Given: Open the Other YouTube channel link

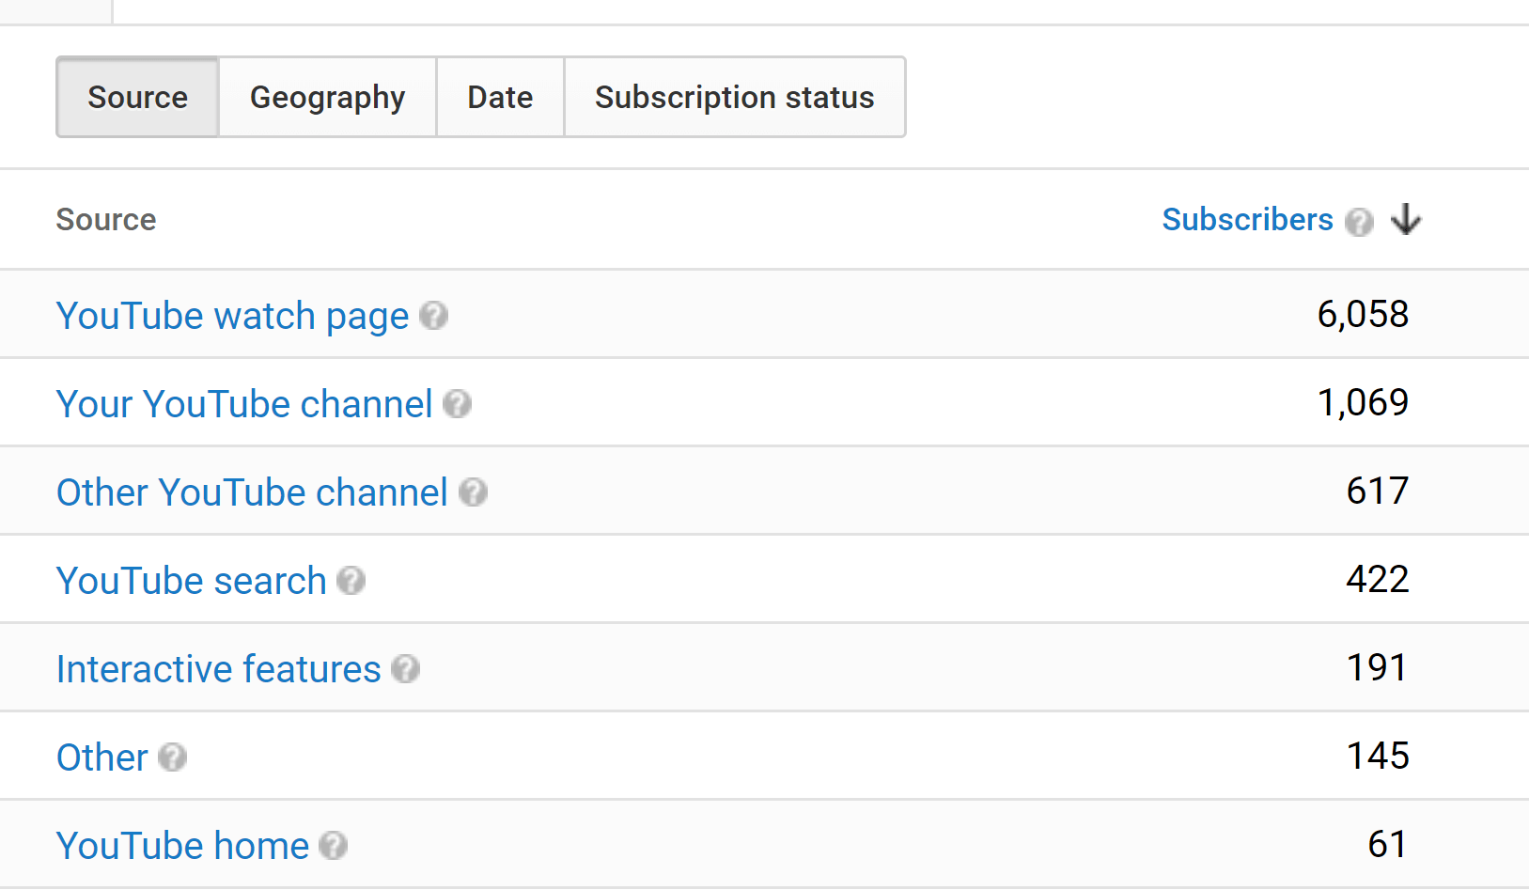Looking at the screenshot, I should (x=252, y=492).
